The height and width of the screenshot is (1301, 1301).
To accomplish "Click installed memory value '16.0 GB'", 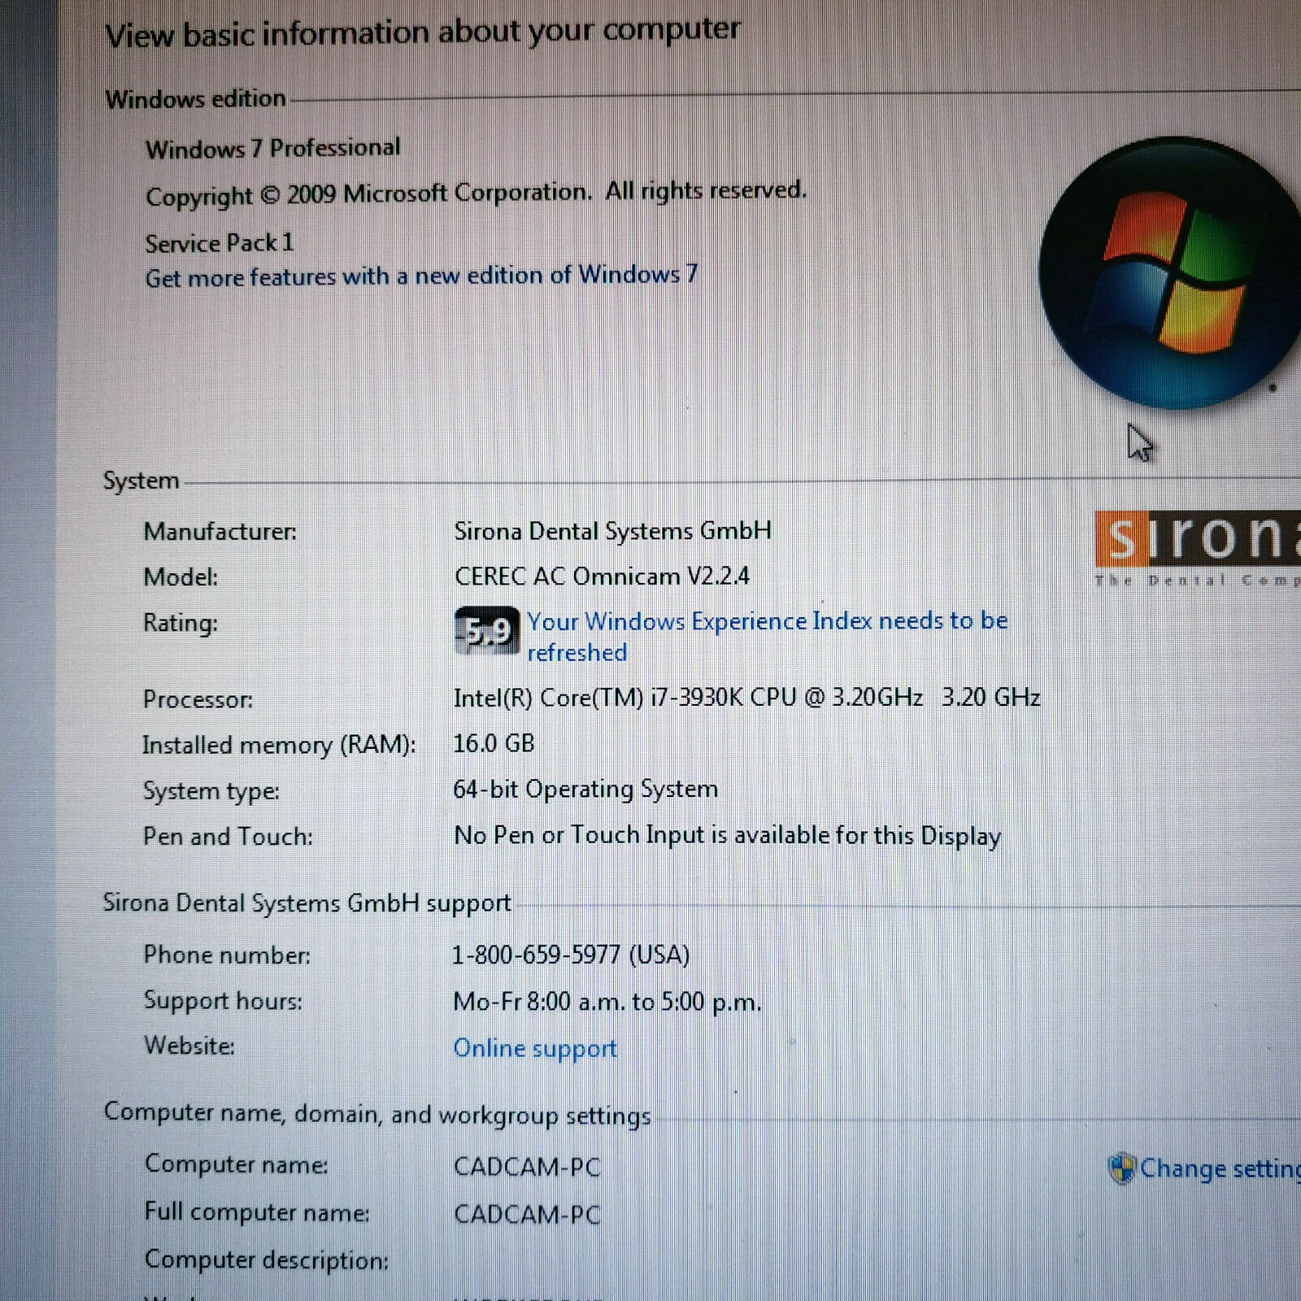I will (x=494, y=743).
